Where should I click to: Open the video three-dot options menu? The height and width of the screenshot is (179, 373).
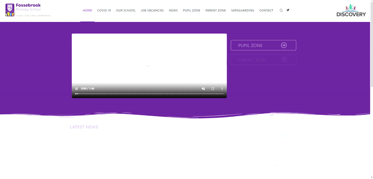[222, 89]
